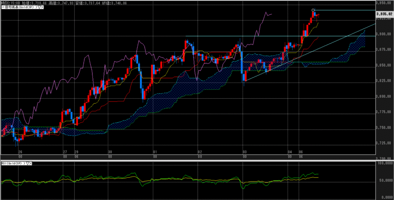
Task: Click the 03 date marker on time axis
Action: [244, 152]
